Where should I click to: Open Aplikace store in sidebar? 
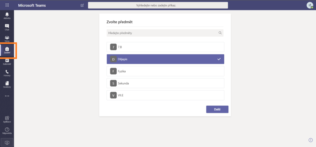tap(7, 119)
